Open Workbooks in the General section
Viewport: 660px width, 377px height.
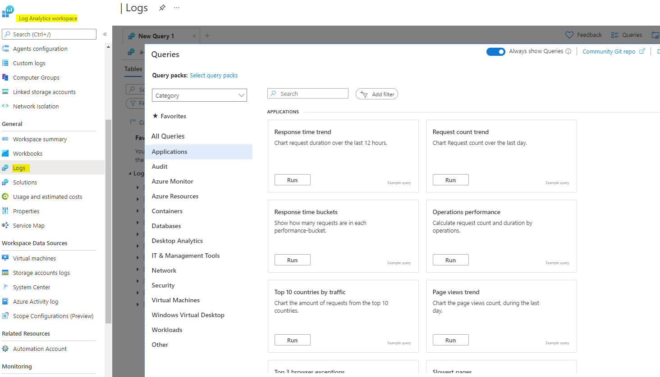tap(27, 153)
